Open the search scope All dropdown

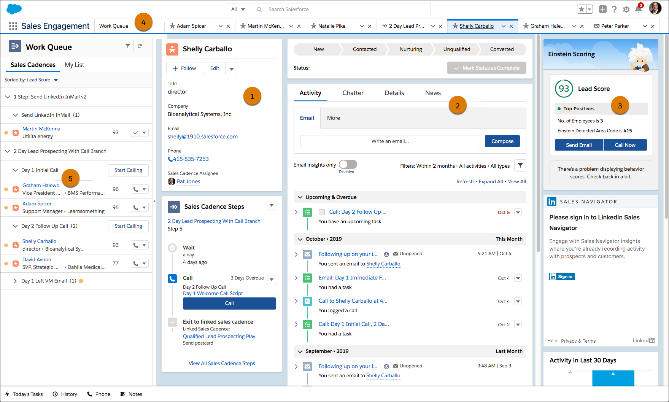click(x=238, y=9)
